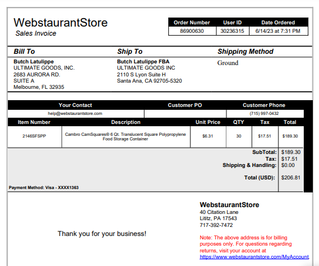
Task: Select the Ground shipping method
Action: (228, 63)
